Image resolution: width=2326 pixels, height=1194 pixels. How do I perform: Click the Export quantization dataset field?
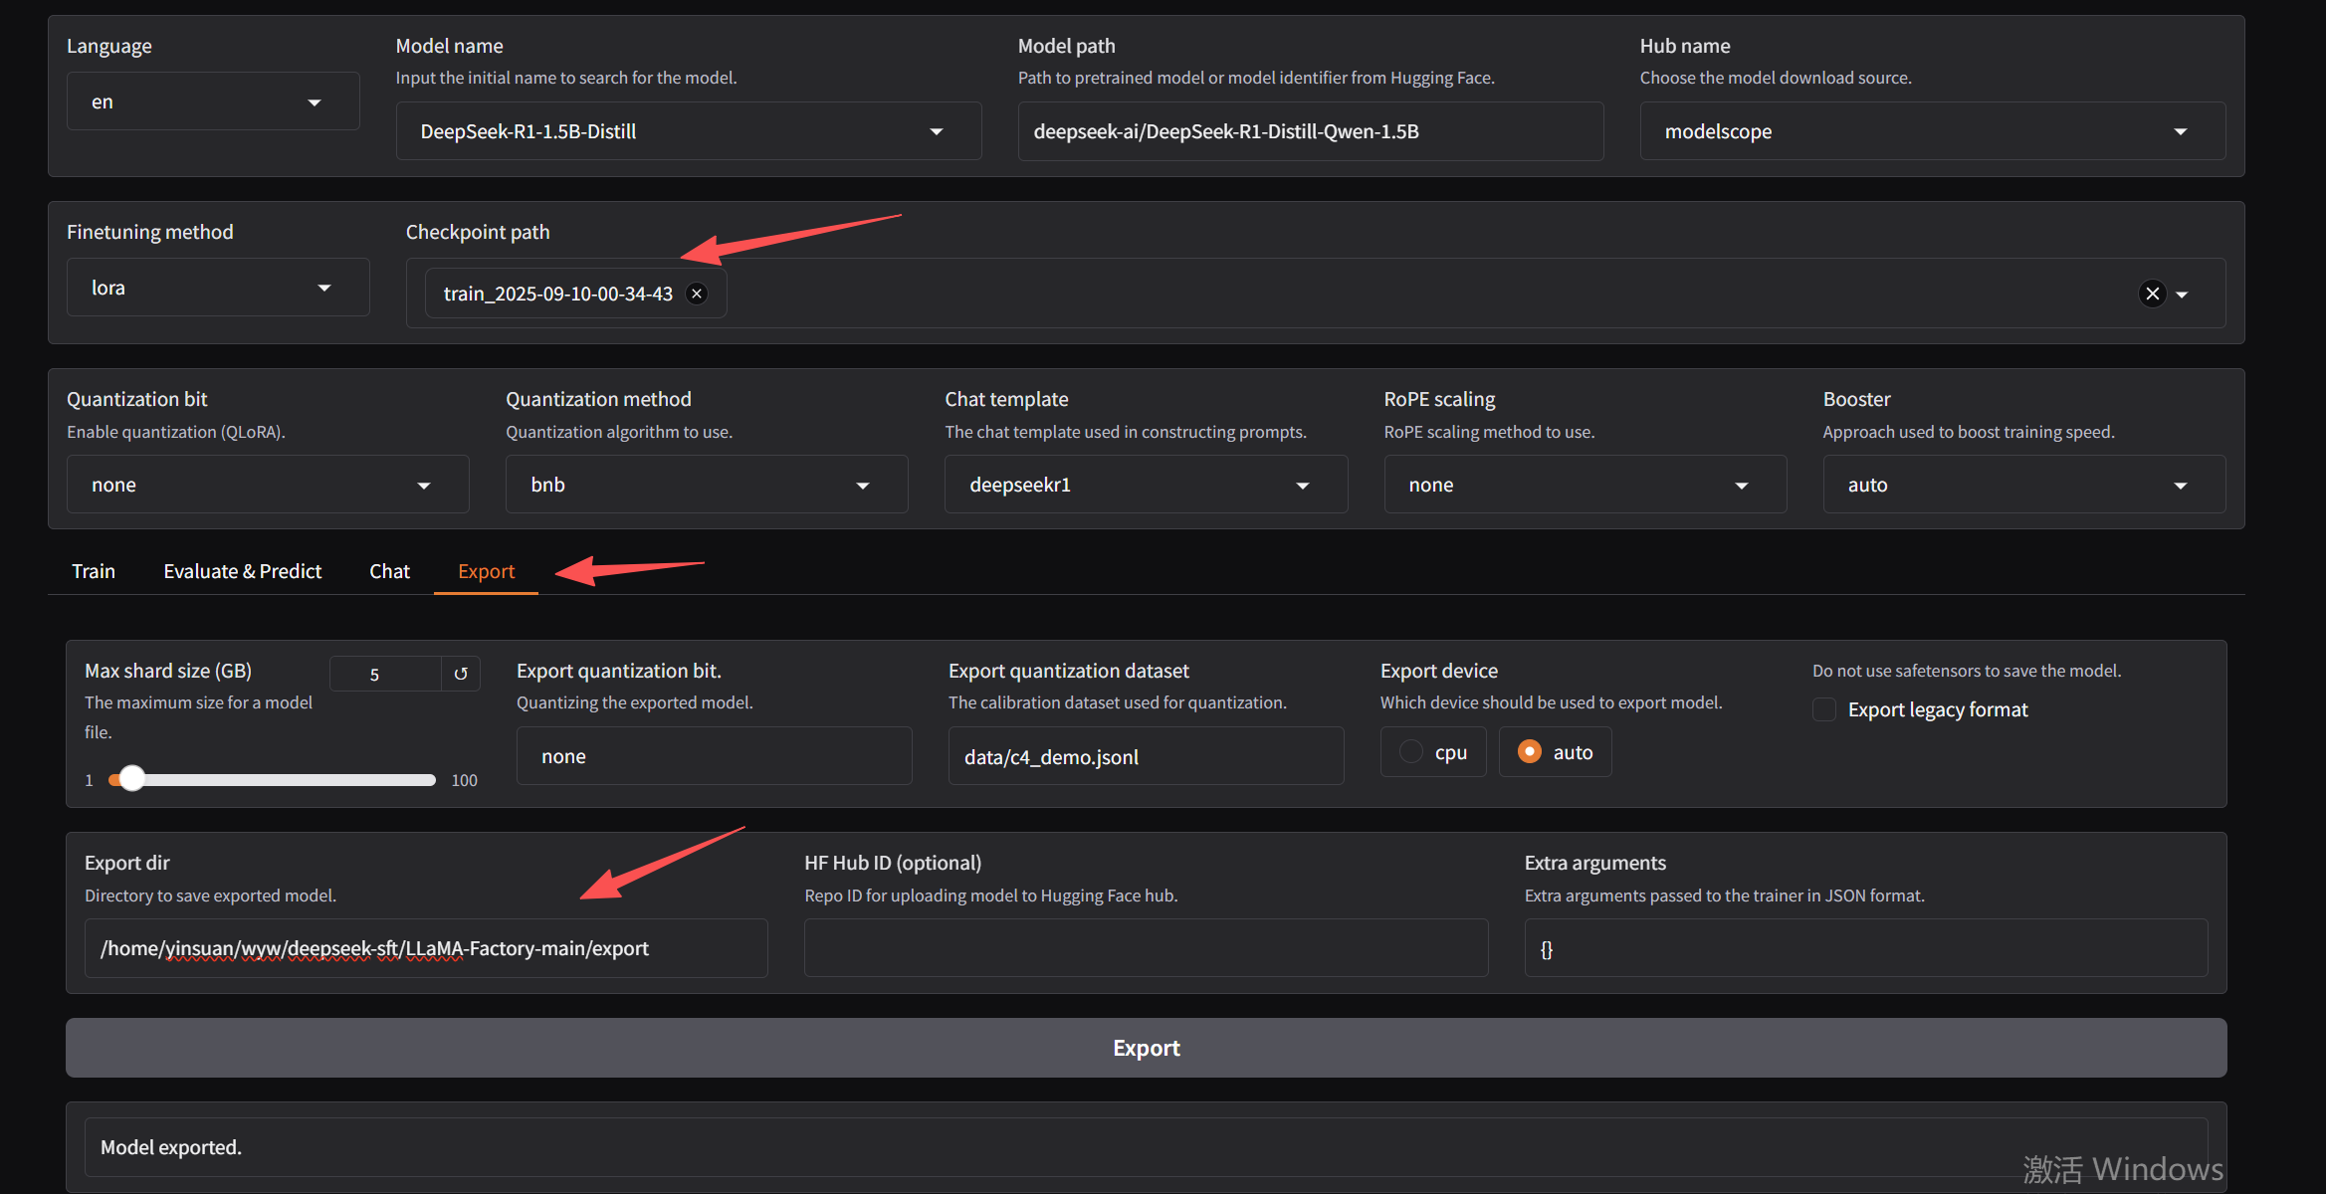point(1146,756)
